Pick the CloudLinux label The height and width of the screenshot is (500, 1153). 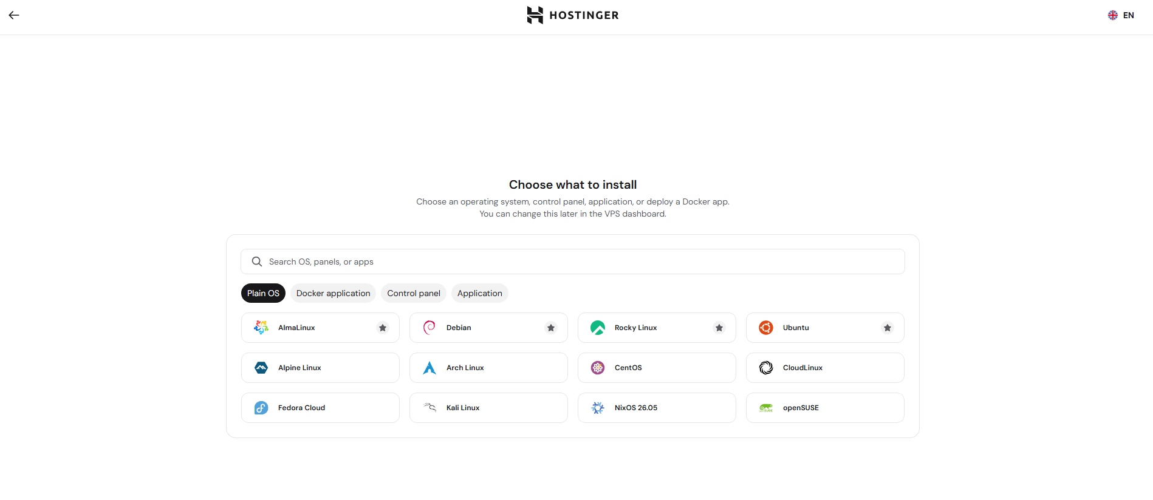[x=802, y=368]
